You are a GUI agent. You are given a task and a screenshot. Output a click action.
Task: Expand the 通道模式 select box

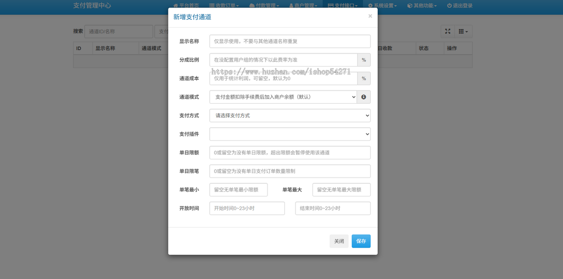pyautogui.click(x=283, y=97)
